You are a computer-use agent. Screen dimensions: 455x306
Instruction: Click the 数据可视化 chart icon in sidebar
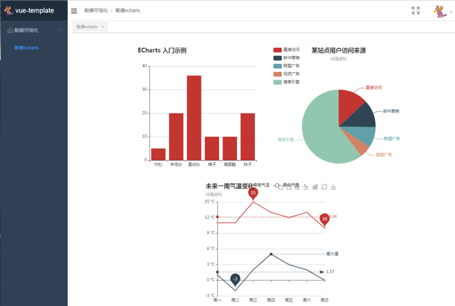tap(10, 30)
